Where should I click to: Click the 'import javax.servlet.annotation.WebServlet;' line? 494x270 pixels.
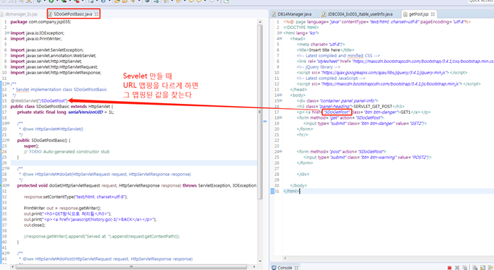53,56
